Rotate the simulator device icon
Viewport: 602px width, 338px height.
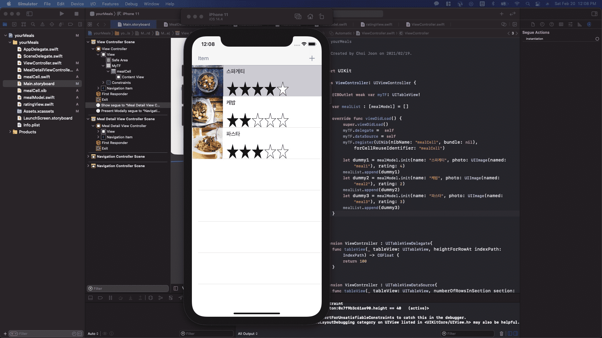pyautogui.click(x=321, y=17)
